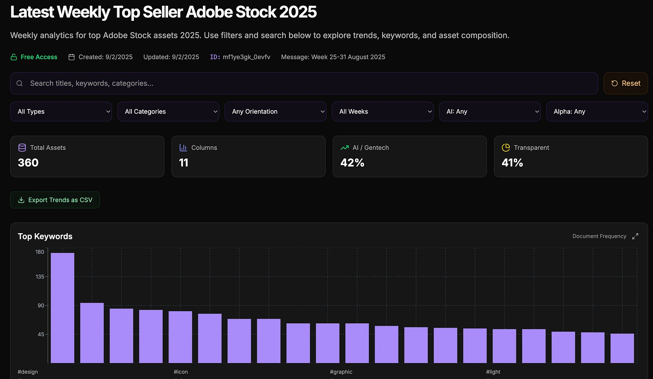The height and width of the screenshot is (379, 653).
Task: Open the All Types dropdown
Action: [x=61, y=111]
